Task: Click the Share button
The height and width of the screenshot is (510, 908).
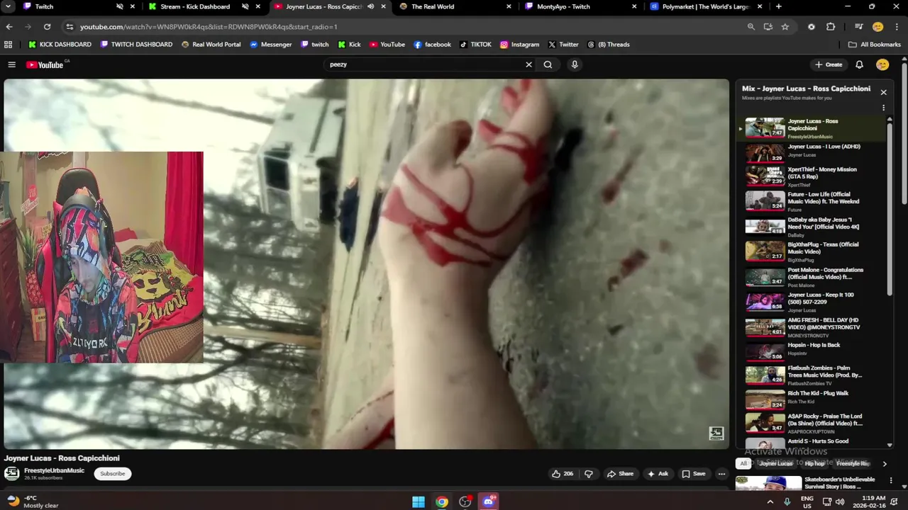Action: 619,474
